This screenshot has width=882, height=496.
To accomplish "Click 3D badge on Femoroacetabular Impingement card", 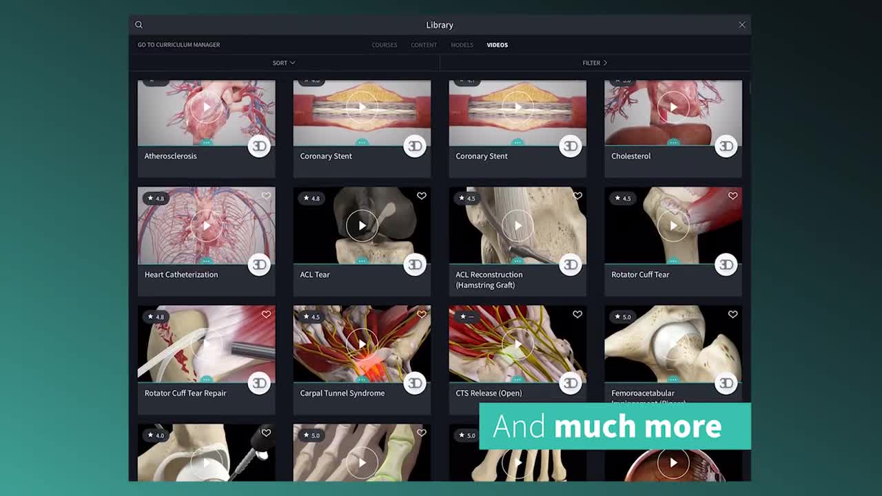I will pyautogui.click(x=726, y=383).
